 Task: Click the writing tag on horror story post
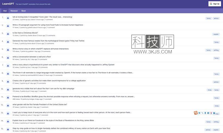coord(216,50)
